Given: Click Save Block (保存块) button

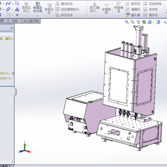Looking at the screenshot, I should tap(150, 9).
